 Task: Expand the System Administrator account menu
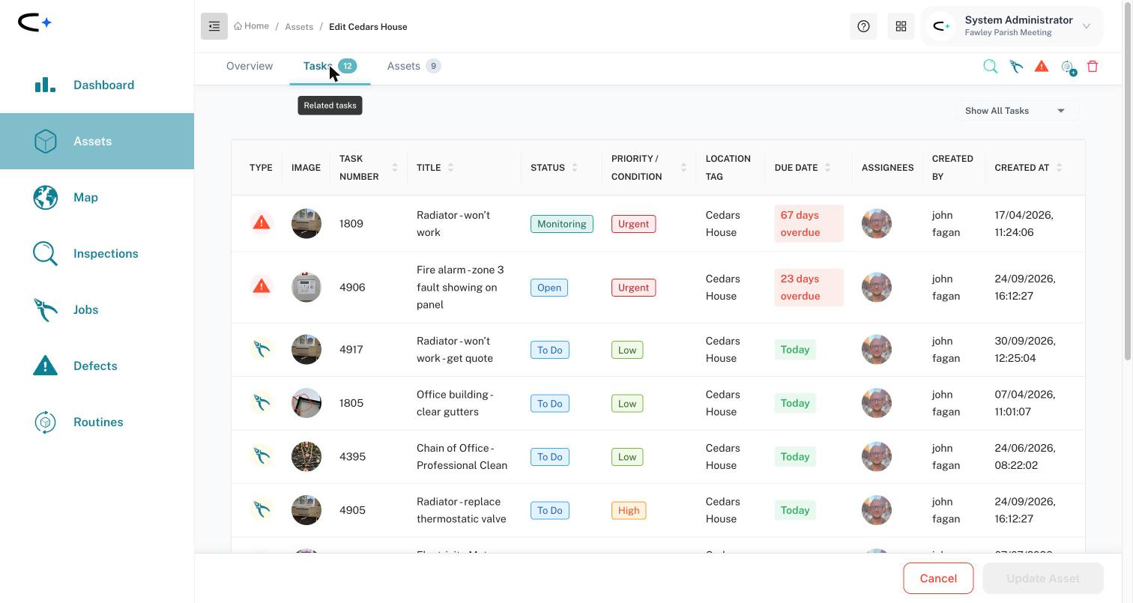click(1012, 26)
